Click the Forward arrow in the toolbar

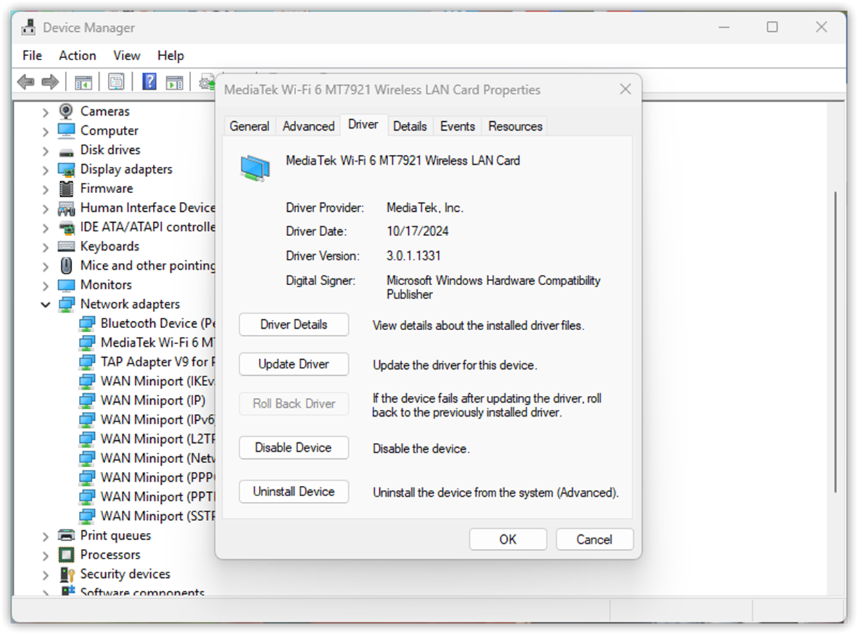coord(50,82)
